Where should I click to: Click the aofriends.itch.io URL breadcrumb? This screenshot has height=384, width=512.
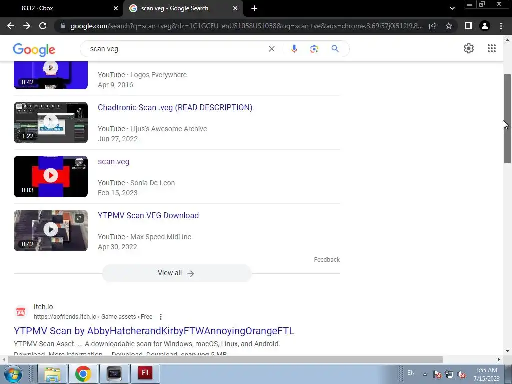93,316
